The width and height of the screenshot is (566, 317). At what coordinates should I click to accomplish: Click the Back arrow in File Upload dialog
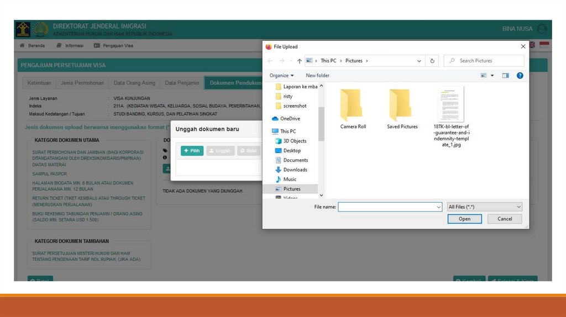click(x=270, y=61)
